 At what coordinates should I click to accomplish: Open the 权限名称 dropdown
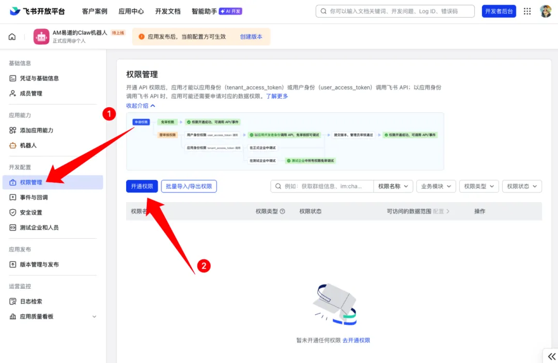click(393, 186)
